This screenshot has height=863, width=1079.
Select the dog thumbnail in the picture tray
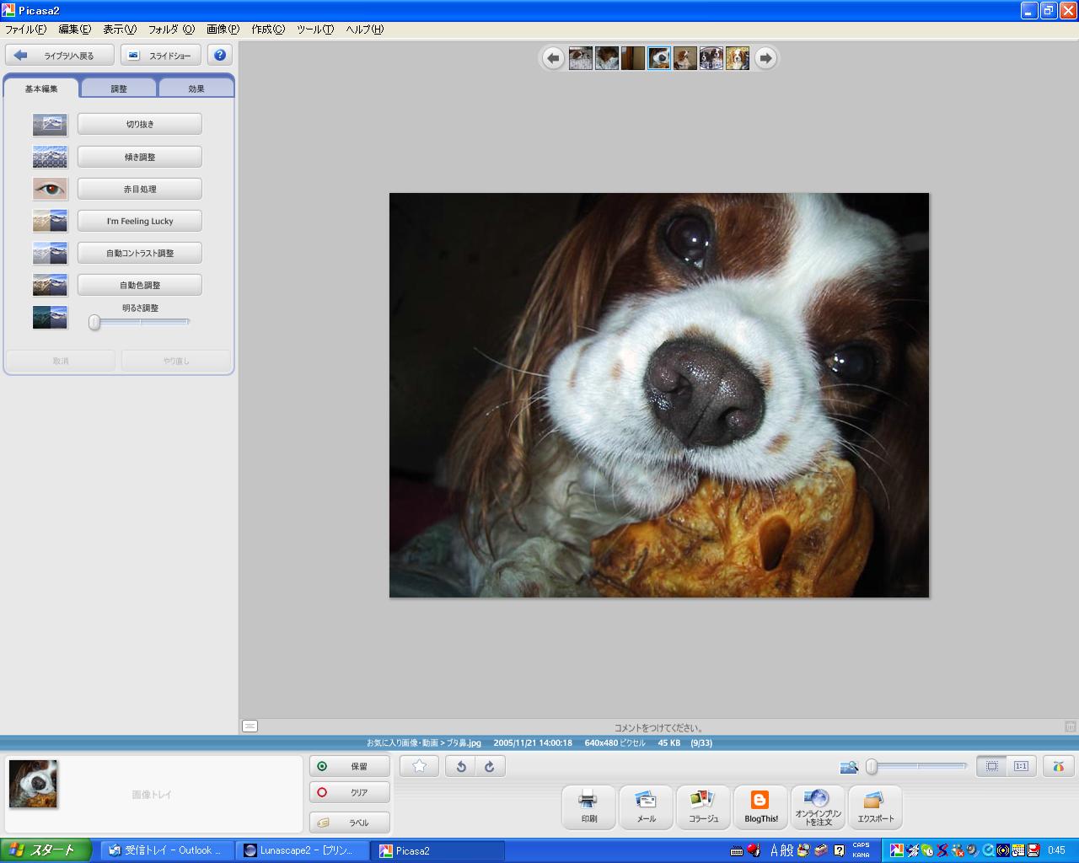[x=33, y=784]
